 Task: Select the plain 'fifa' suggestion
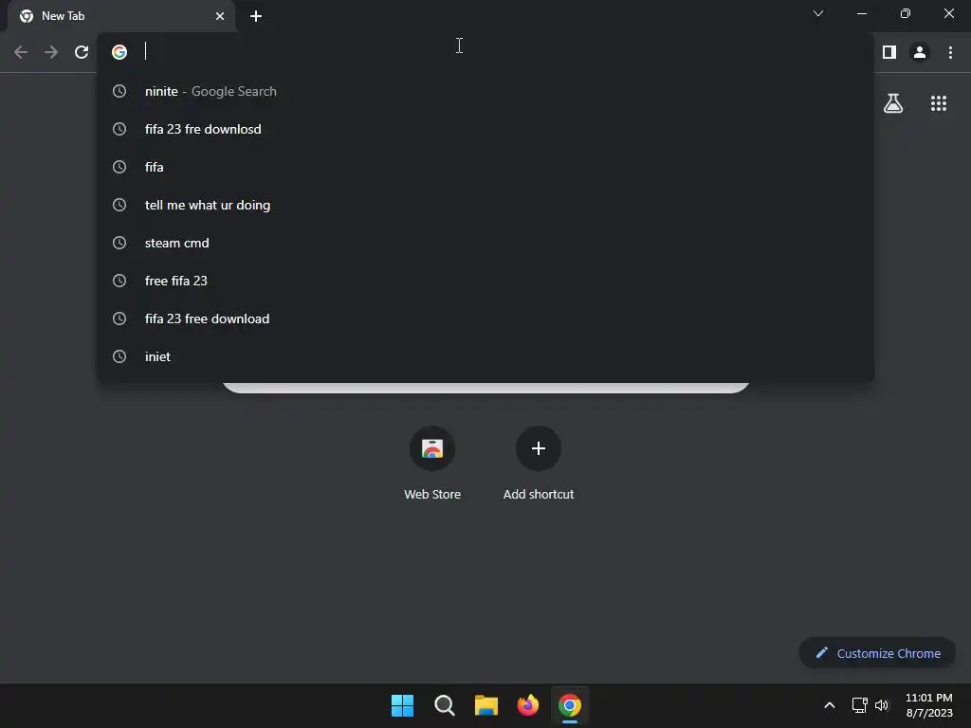click(485, 167)
